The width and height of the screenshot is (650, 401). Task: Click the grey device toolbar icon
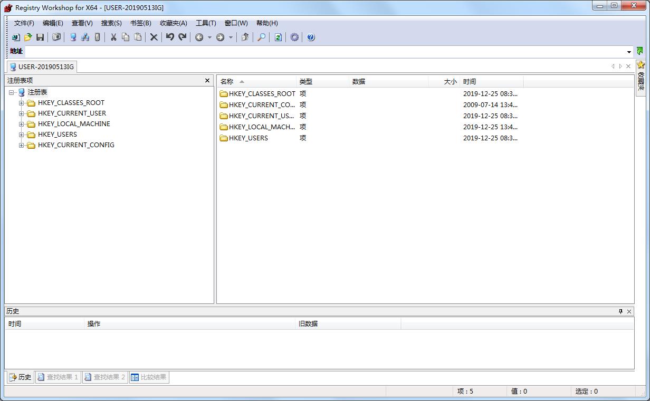tap(97, 37)
